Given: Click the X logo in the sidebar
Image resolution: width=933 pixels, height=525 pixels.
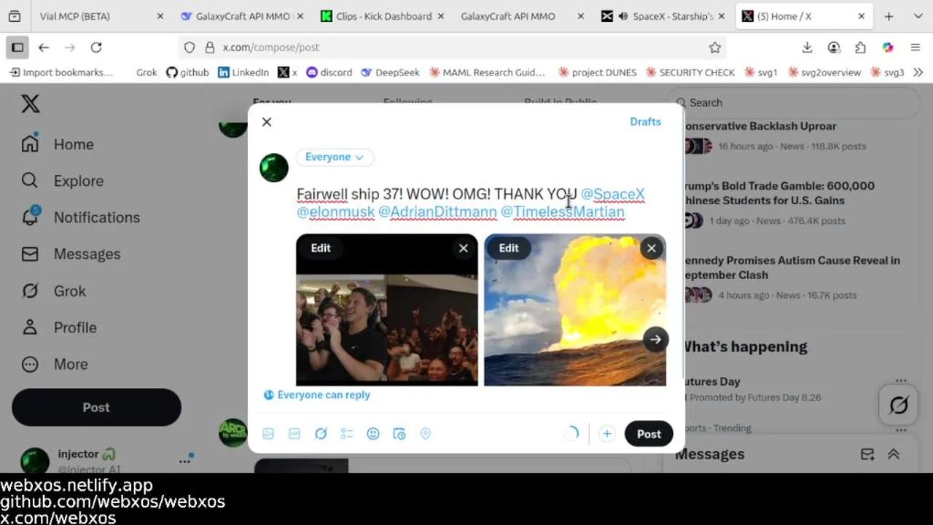Looking at the screenshot, I should [31, 104].
